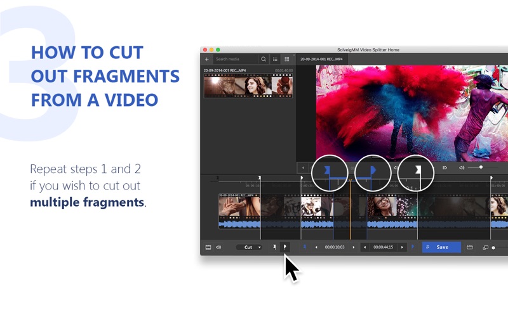Viewport: 508px width, 317px height.
Task: Click the magnifier search icon
Action: point(264,59)
